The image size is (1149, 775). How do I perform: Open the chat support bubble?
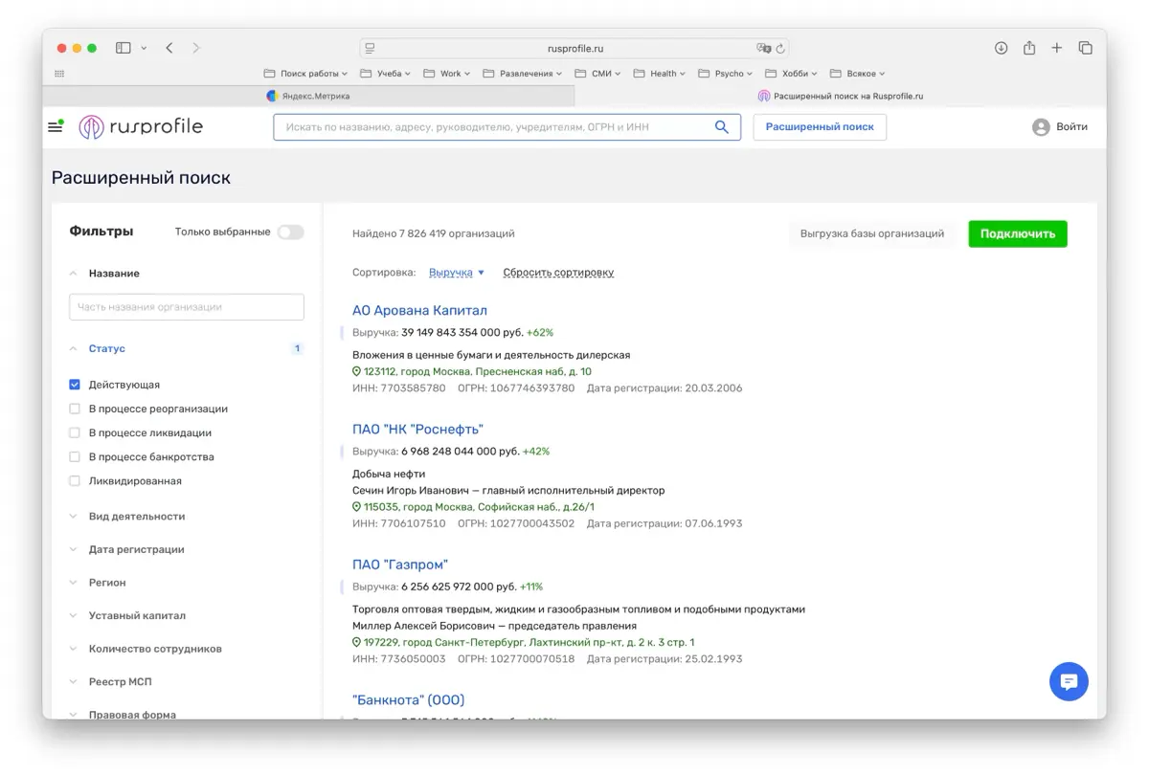pyautogui.click(x=1069, y=681)
